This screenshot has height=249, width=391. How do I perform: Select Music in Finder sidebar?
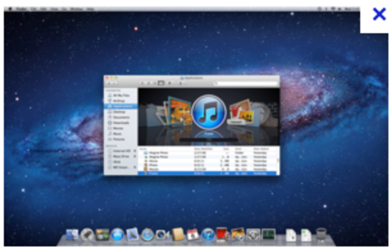click(121, 134)
